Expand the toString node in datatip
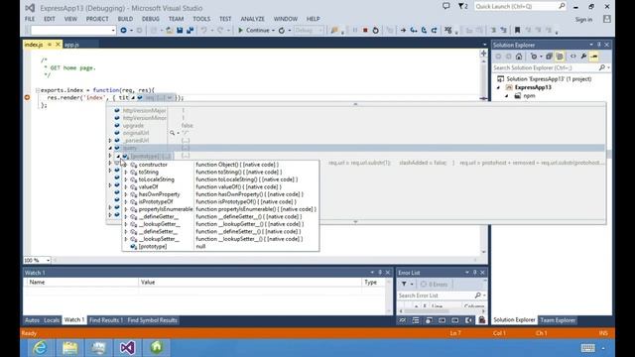The height and width of the screenshot is (357, 635). (126, 172)
